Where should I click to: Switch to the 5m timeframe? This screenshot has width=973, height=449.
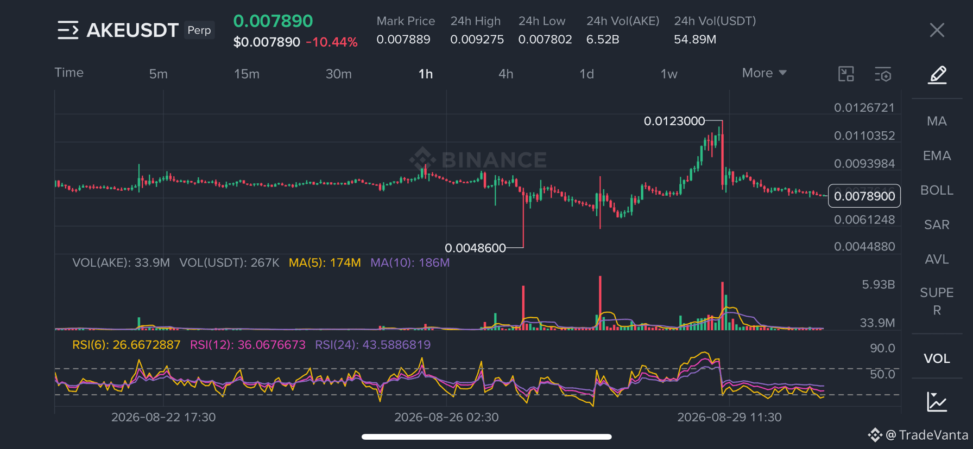pos(159,74)
